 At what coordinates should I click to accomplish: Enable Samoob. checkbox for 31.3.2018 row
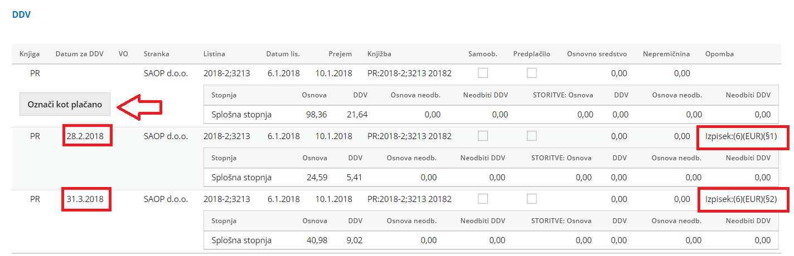[483, 199]
